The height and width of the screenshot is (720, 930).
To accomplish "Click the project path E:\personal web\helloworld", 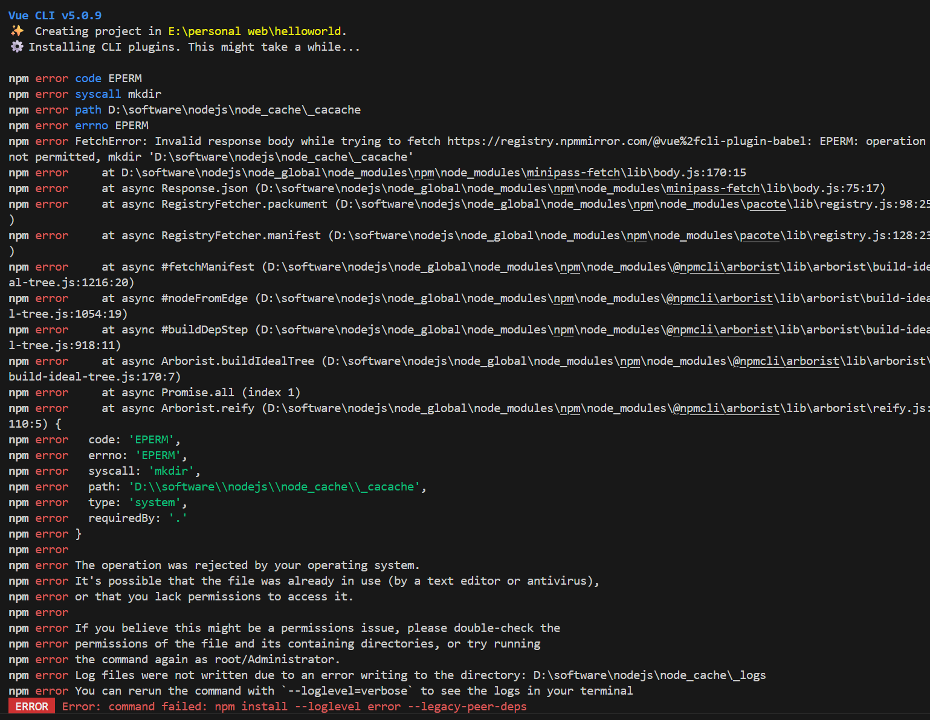I will coord(255,31).
